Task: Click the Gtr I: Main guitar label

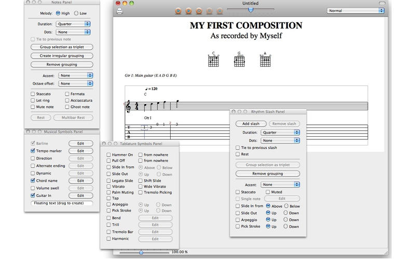Action: [x=150, y=76]
